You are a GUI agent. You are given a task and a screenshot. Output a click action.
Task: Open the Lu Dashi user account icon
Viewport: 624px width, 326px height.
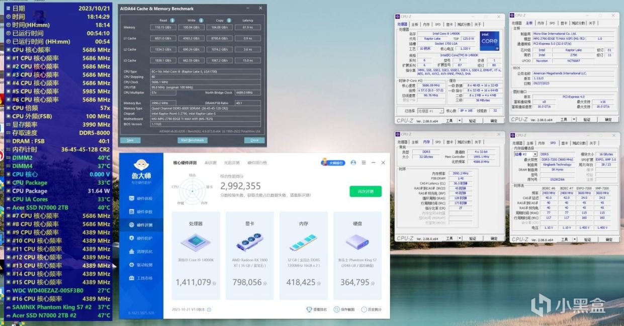(353, 162)
